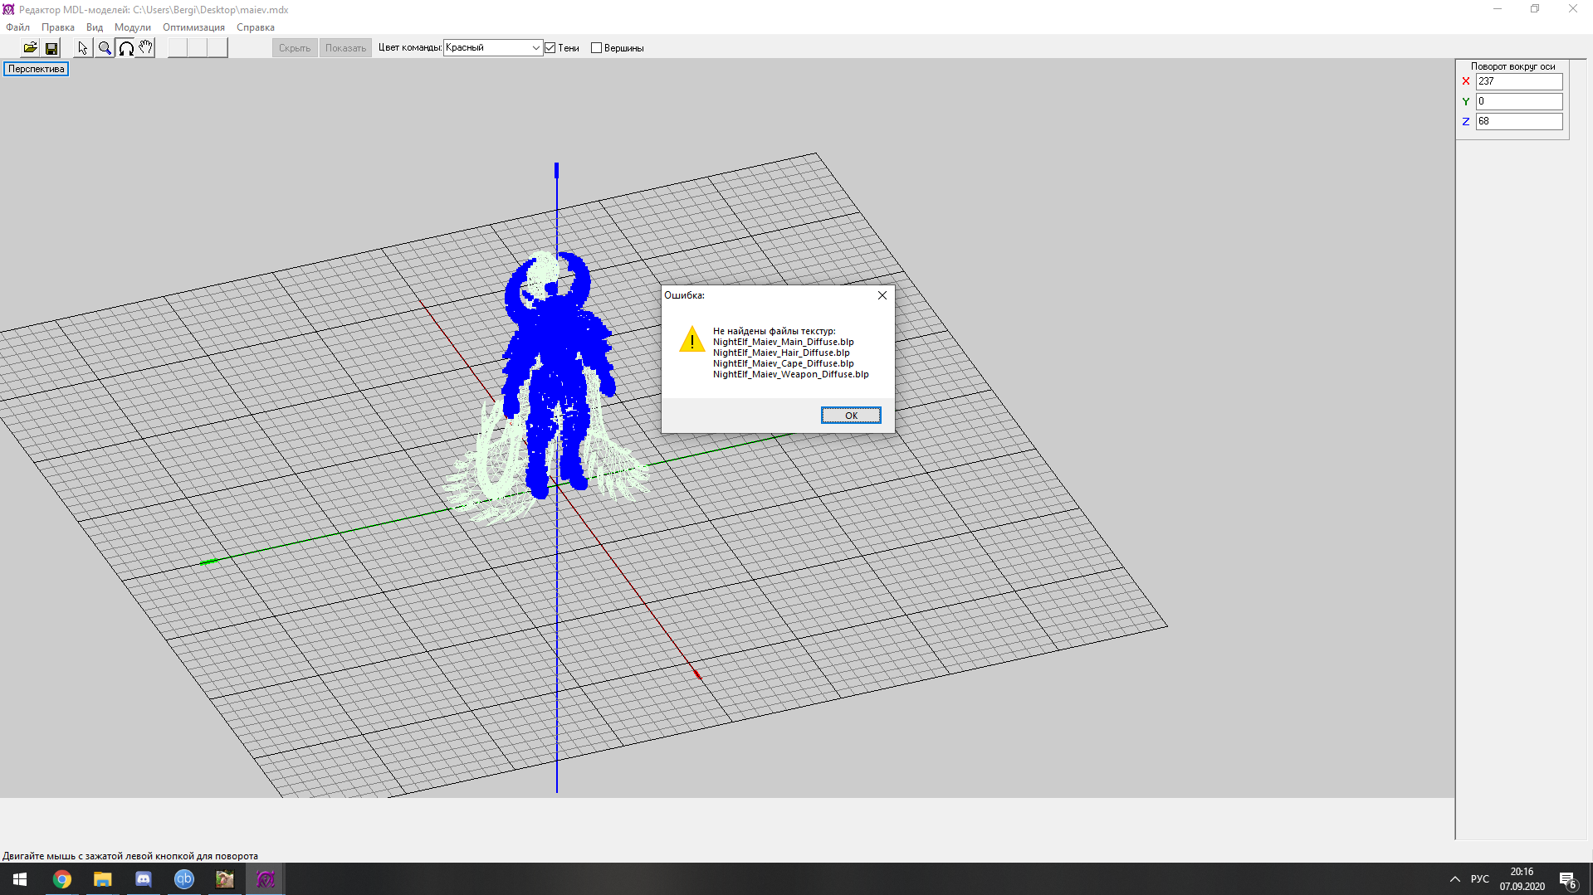
Task: Click the save floppy disk icon
Action: pyautogui.click(x=51, y=48)
